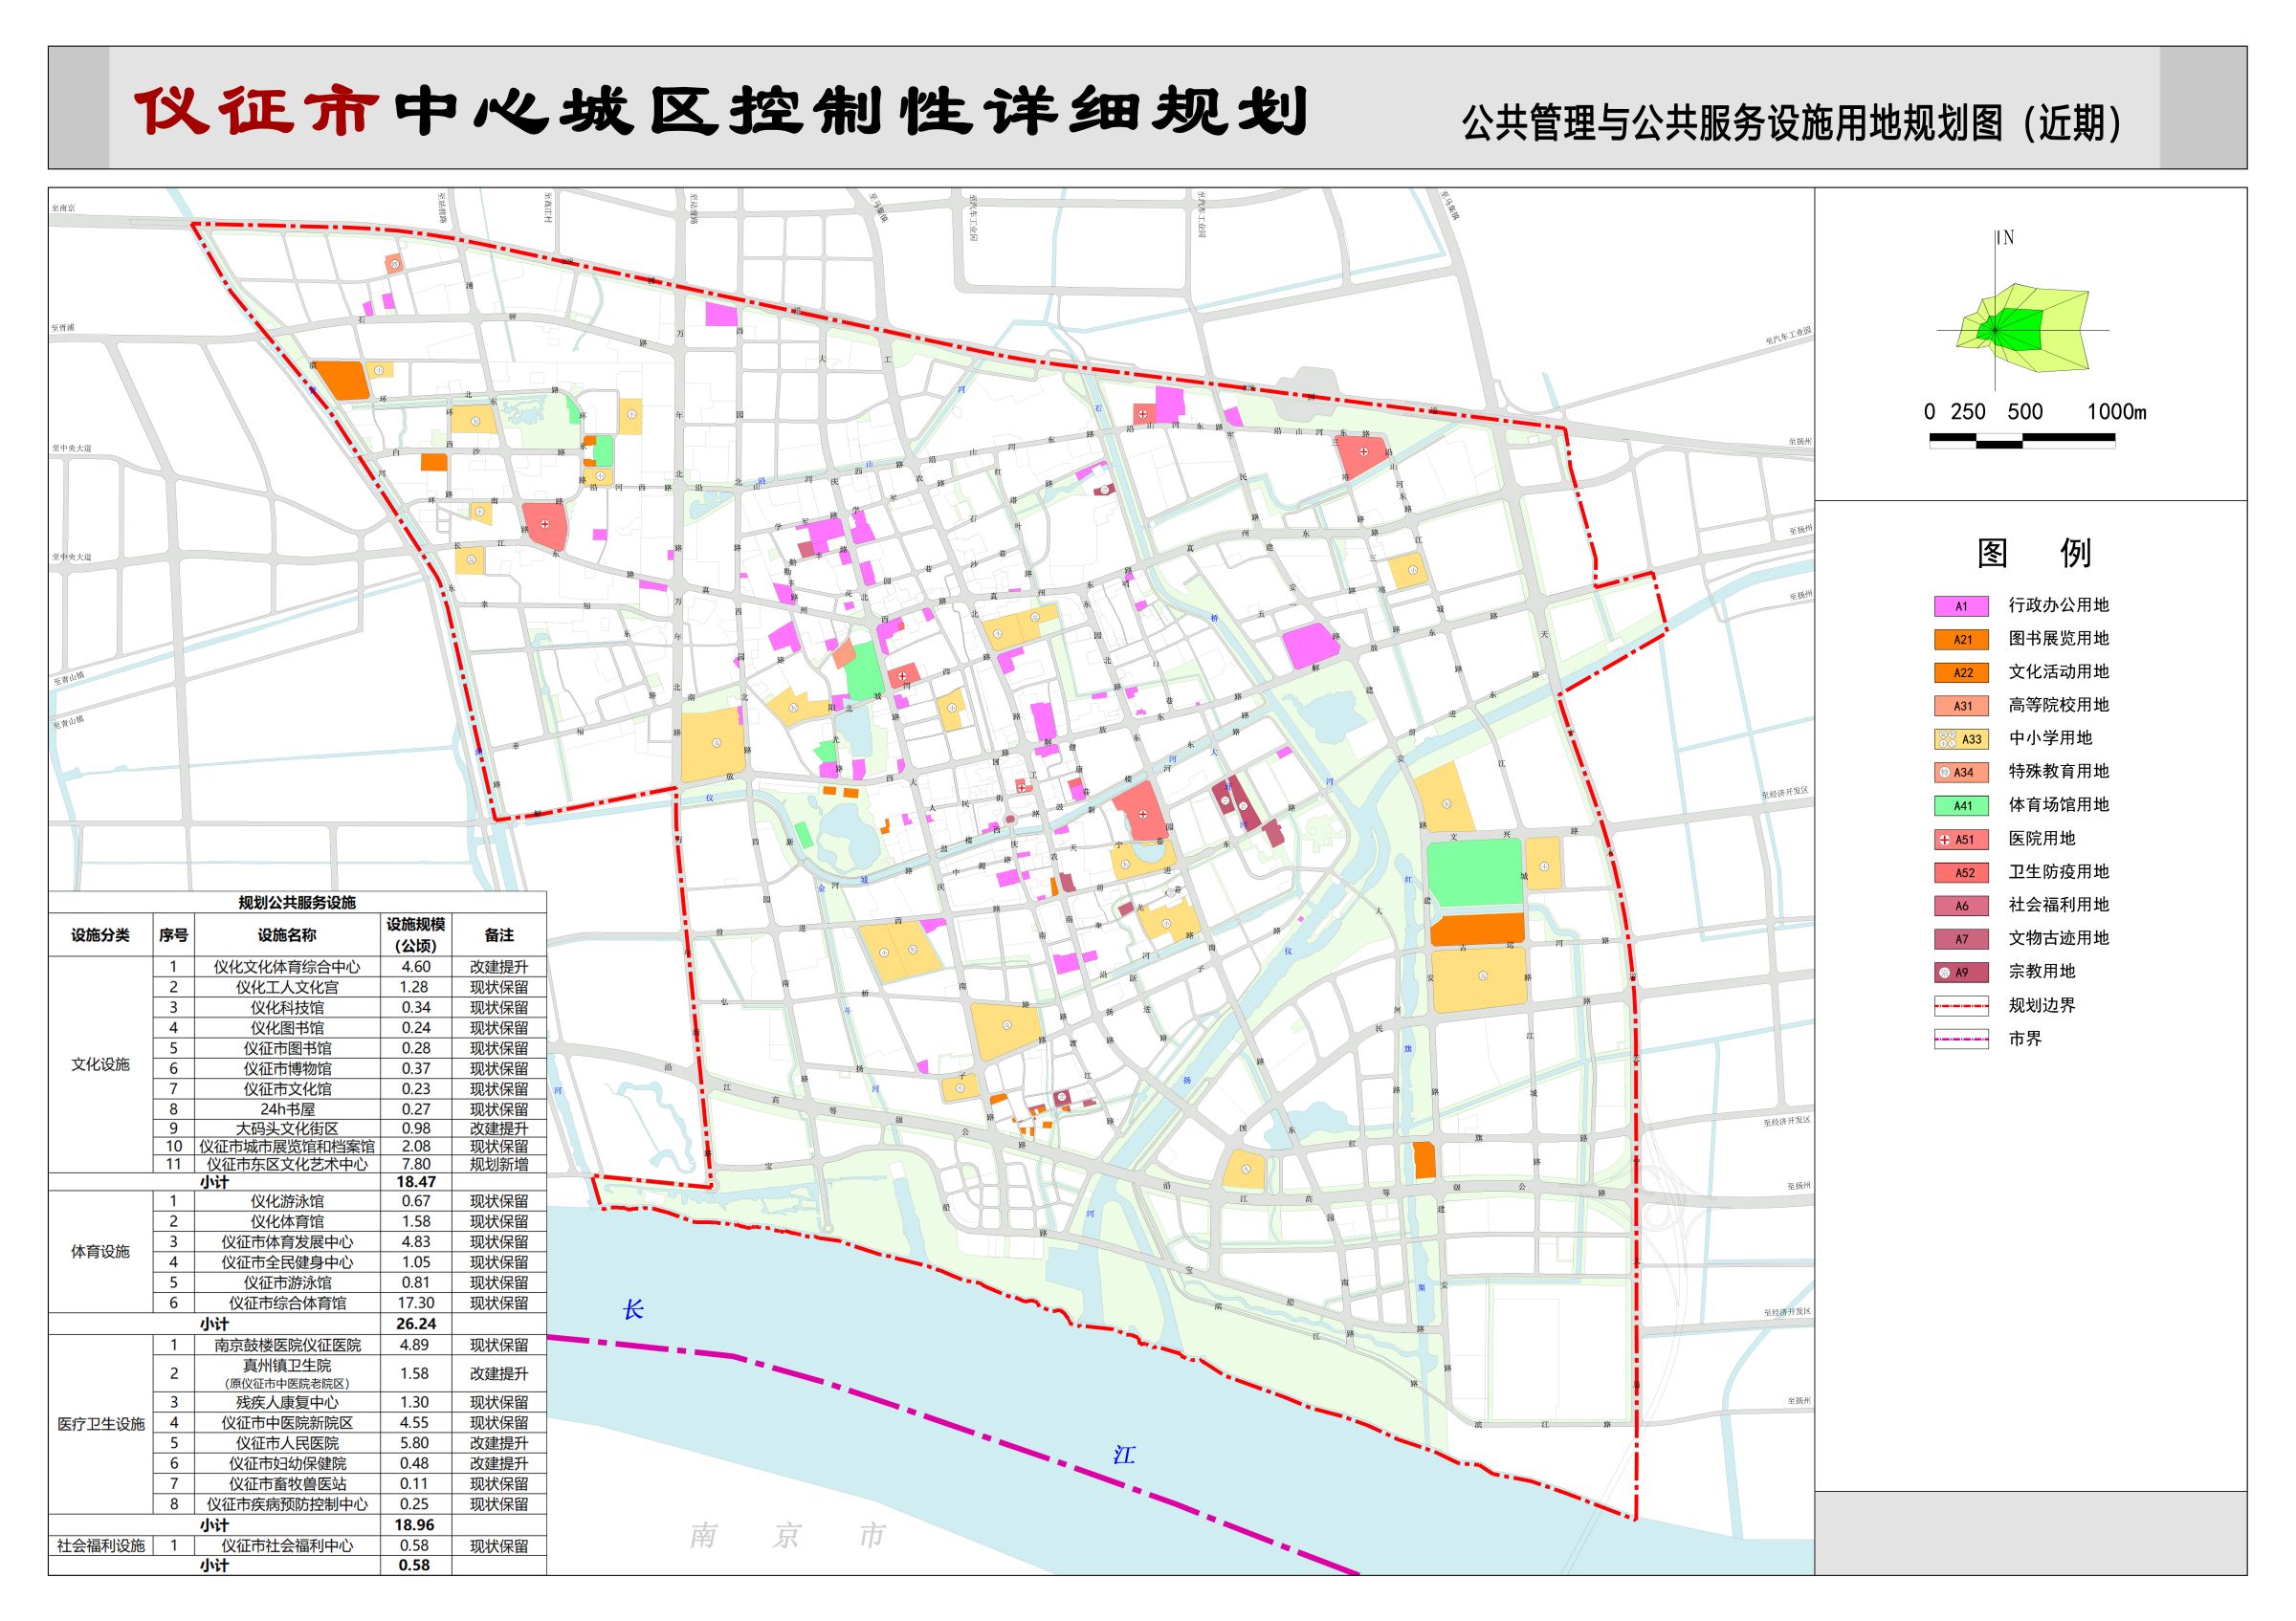The width and height of the screenshot is (2296, 1621).
Task: Click the A21 图书展览用地 legend swatch
Action: coord(1960,639)
